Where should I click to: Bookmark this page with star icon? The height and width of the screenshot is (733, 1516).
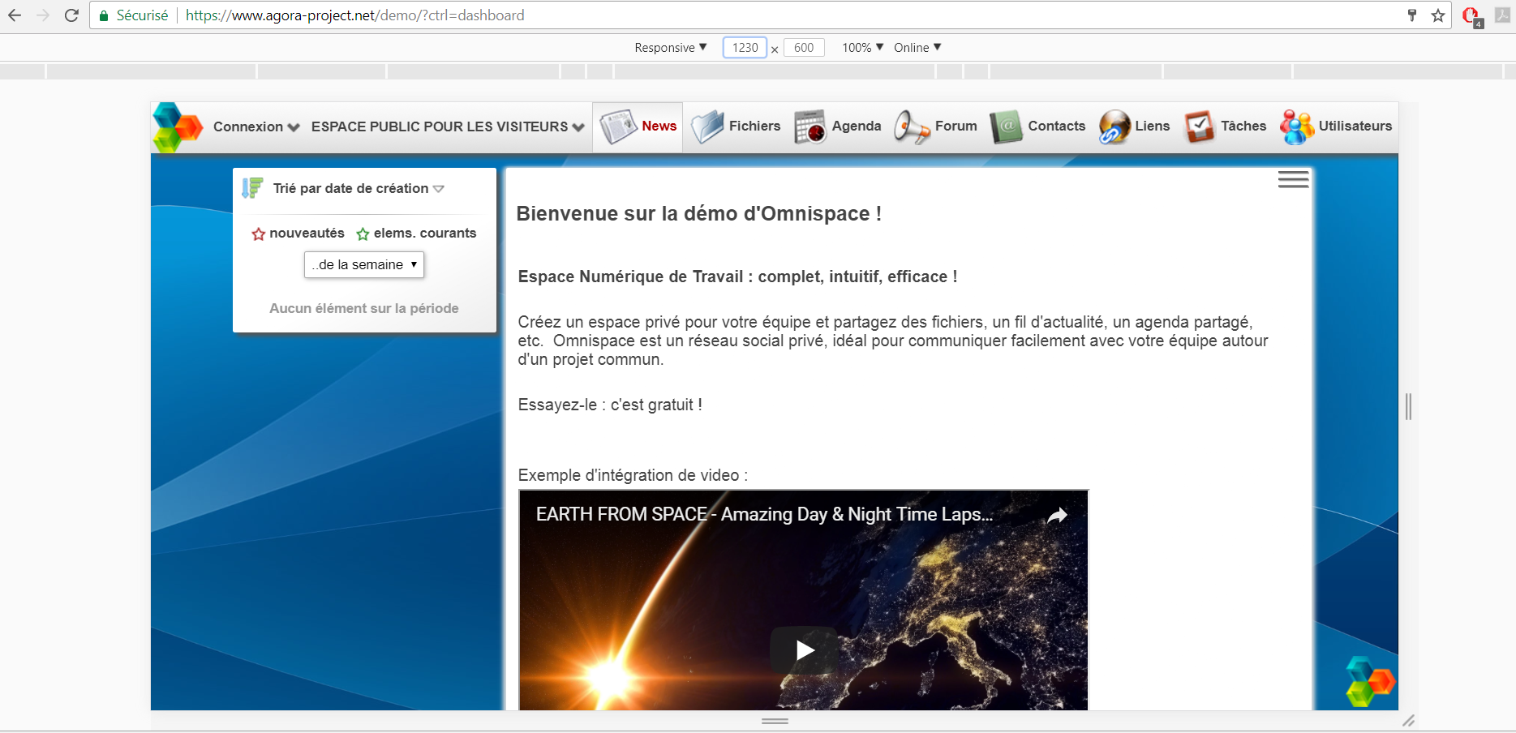tap(1438, 15)
